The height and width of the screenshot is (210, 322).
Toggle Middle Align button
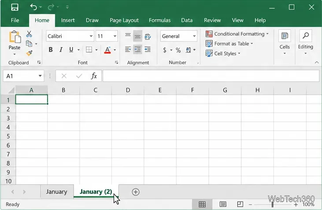coord(137,36)
